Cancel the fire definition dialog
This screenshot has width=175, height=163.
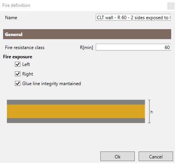pos(156,156)
